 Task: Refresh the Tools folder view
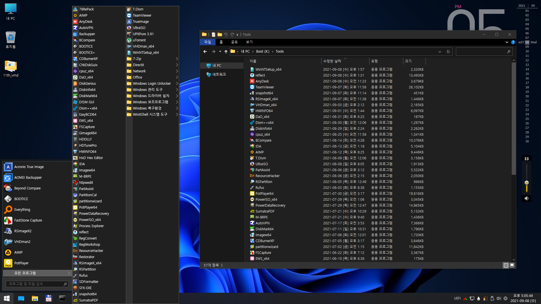448,52
